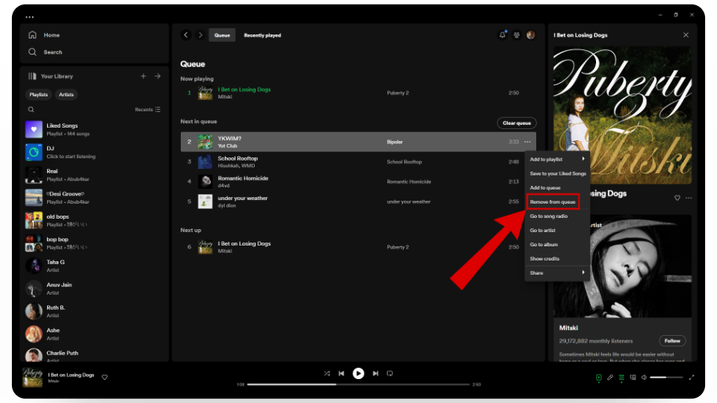Toggle shuffle in the playback bar
The image size is (717, 403).
(327, 373)
